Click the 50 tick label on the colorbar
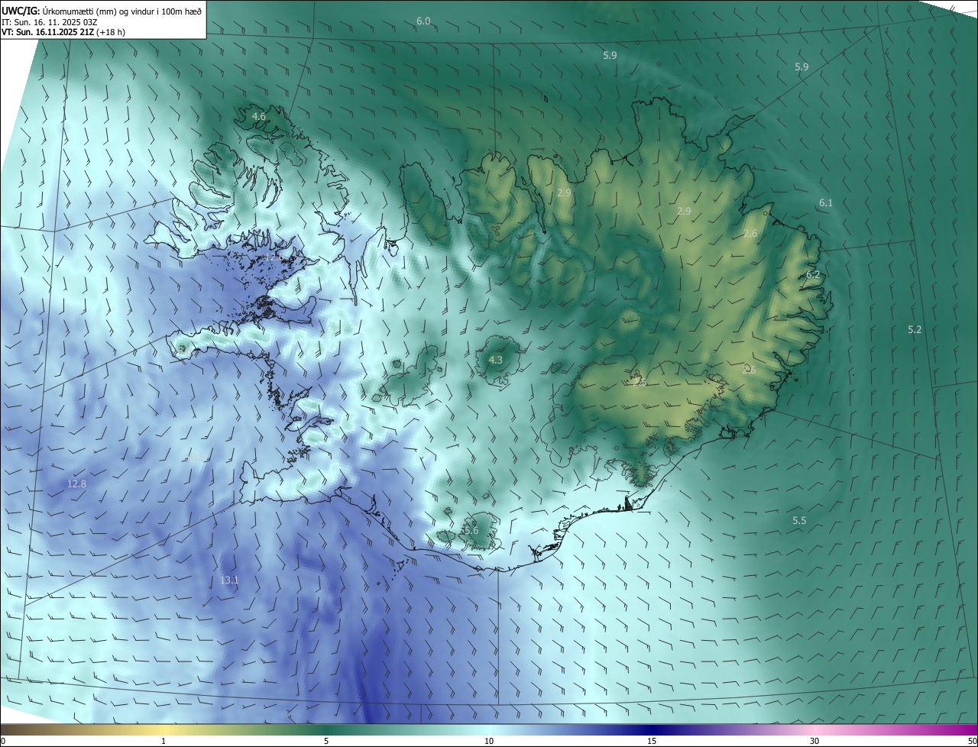Image resolution: width=978 pixels, height=747 pixels. point(972,741)
